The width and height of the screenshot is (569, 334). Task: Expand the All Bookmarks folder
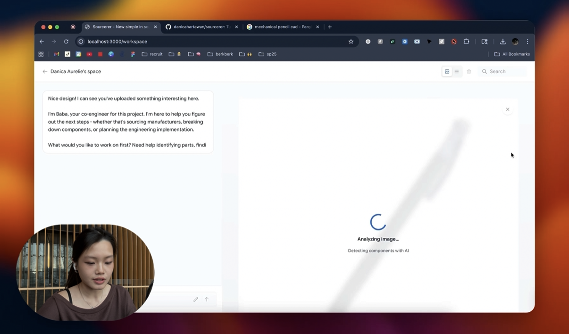click(x=512, y=54)
